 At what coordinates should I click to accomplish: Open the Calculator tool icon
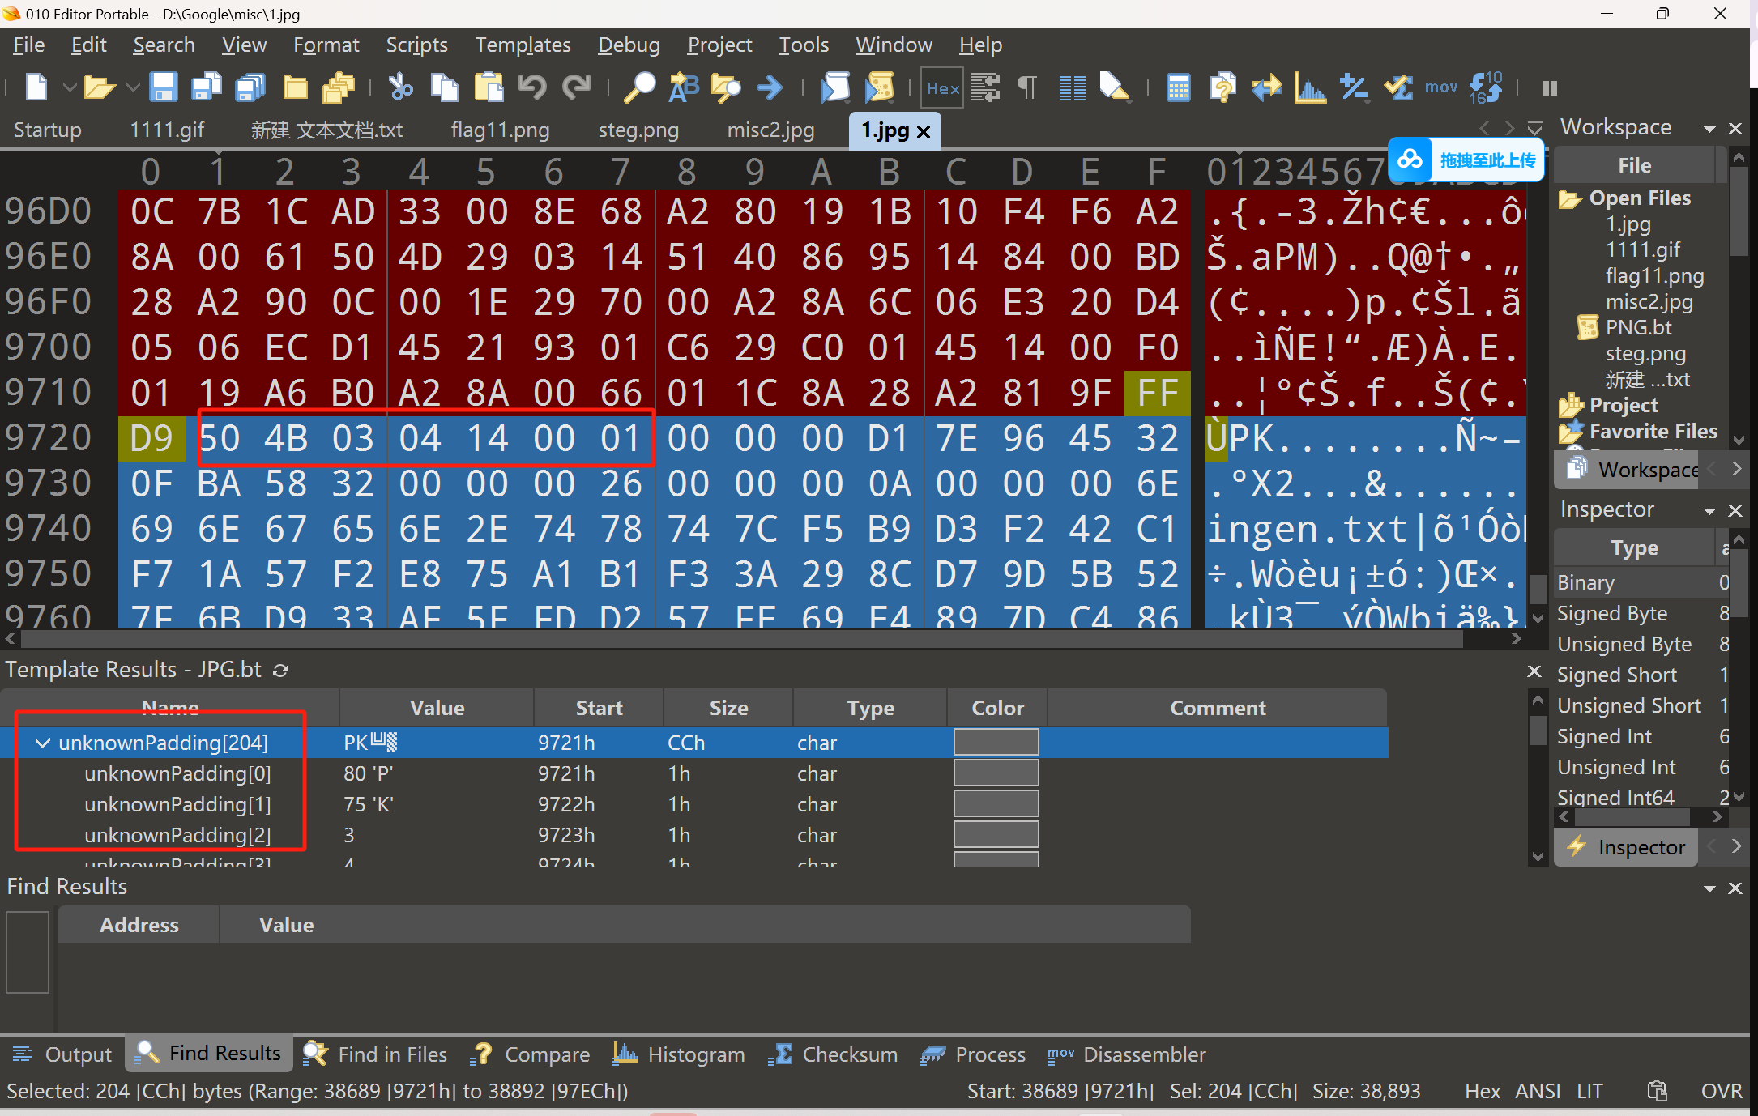tap(1178, 87)
